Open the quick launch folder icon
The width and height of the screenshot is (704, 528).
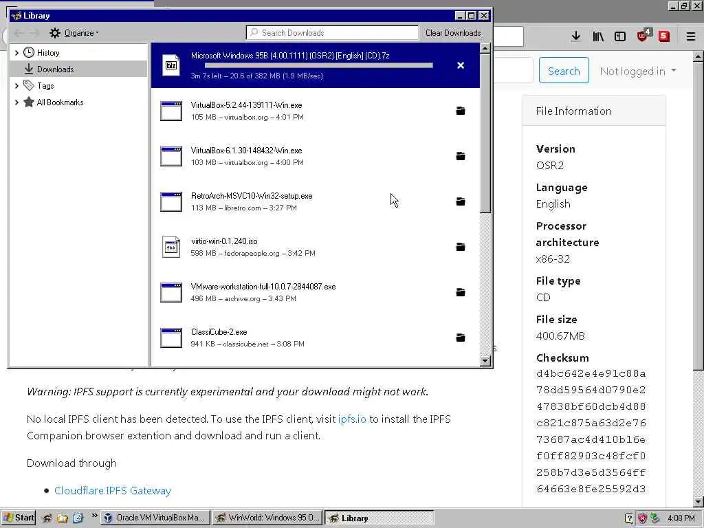63,518
